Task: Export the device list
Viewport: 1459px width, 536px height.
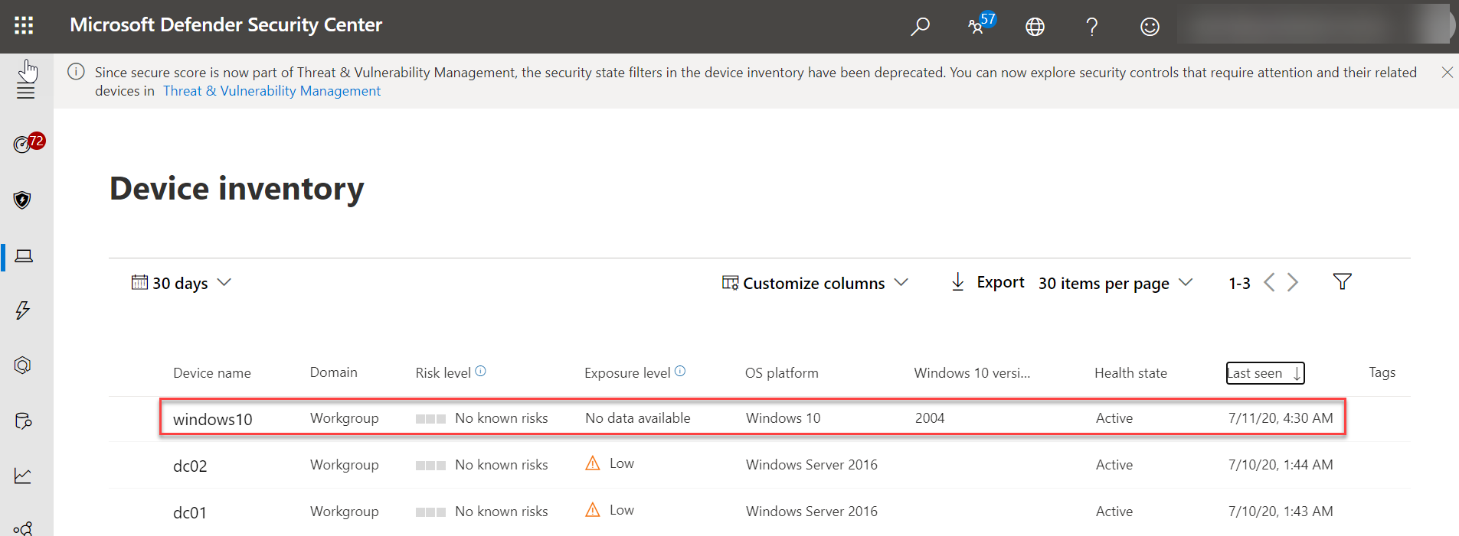Action: click(x=987, y=282)
